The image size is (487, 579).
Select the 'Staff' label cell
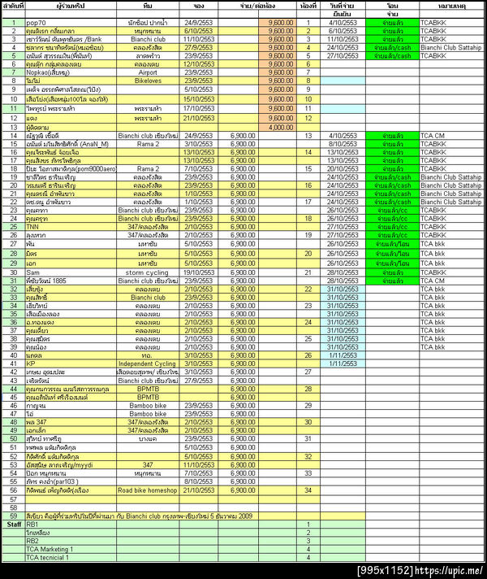tap(14, 525)
